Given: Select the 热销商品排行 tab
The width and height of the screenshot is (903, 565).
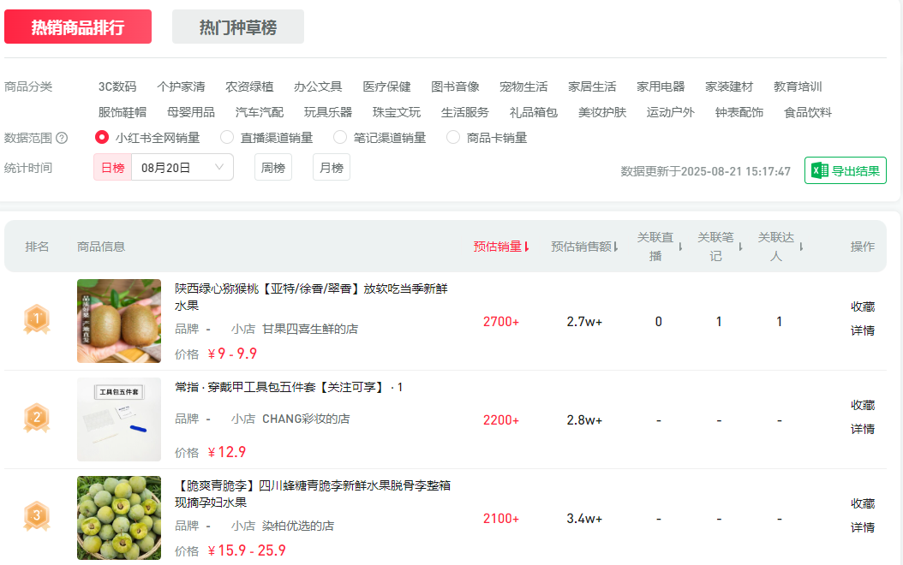Looking at the screenshot, I should point(78,27).
